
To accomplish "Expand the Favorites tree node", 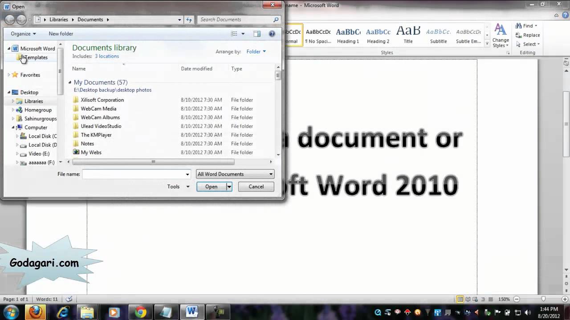I will coord(9,75).
